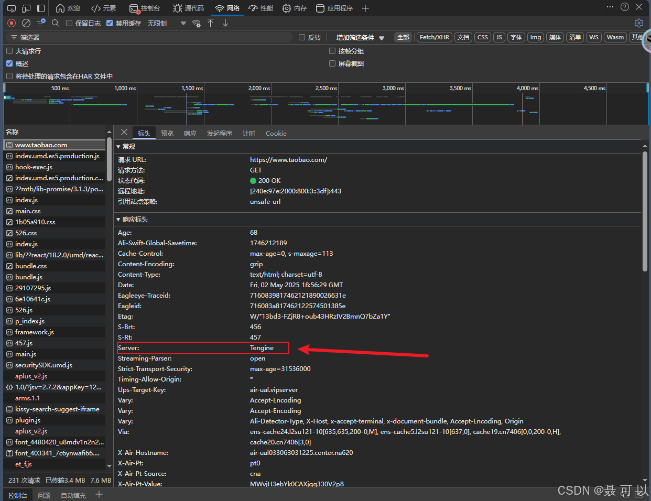Filter requests by CSS type
The image size is (651, 501).
point(483,37)
